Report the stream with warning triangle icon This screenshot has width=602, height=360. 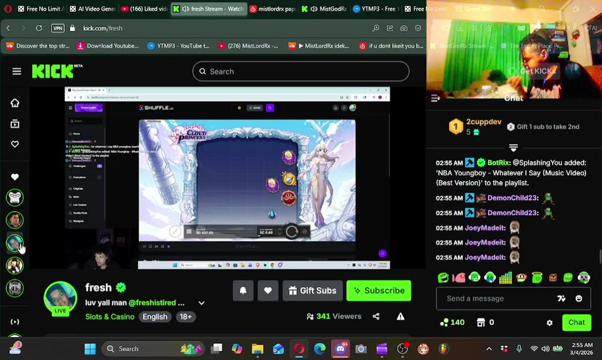400,316
